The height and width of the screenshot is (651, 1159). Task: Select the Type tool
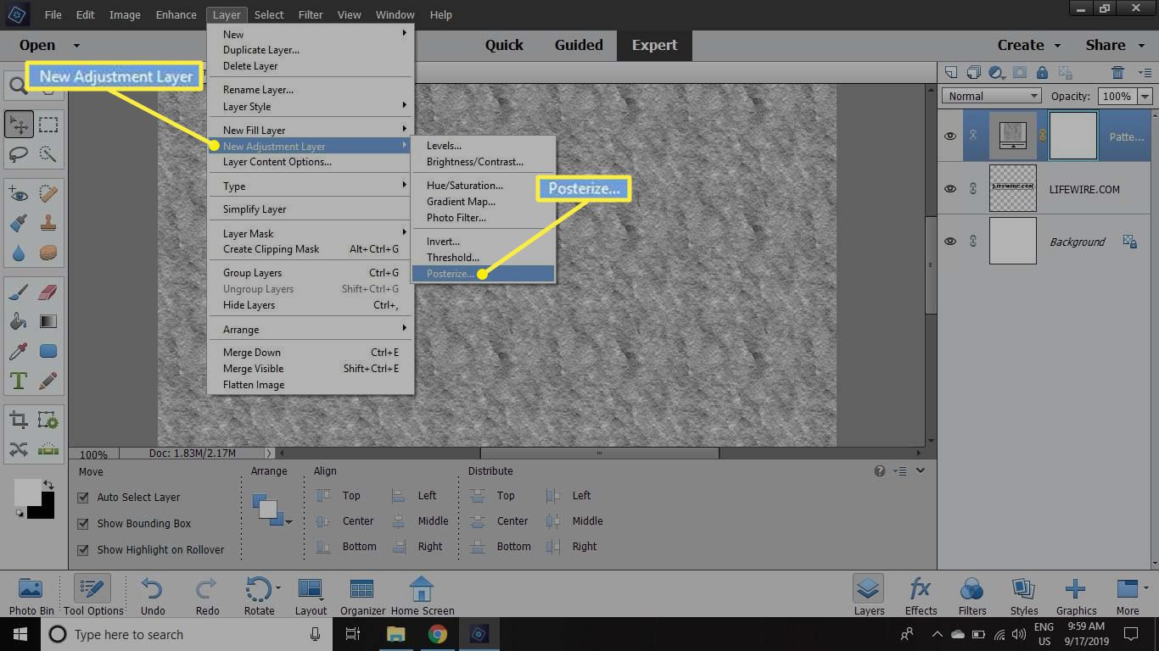[19, 381]
